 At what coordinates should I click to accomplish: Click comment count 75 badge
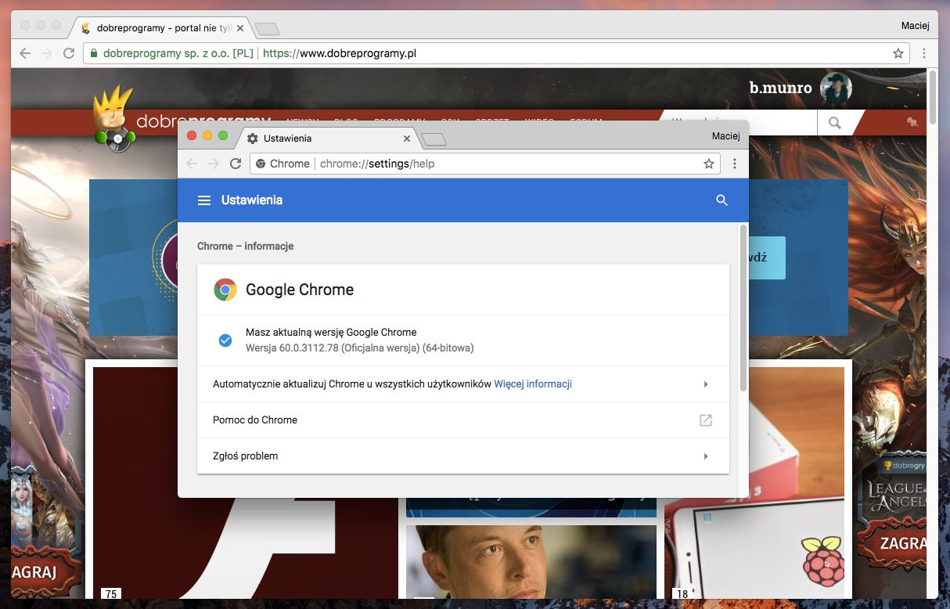pos(111,594)
